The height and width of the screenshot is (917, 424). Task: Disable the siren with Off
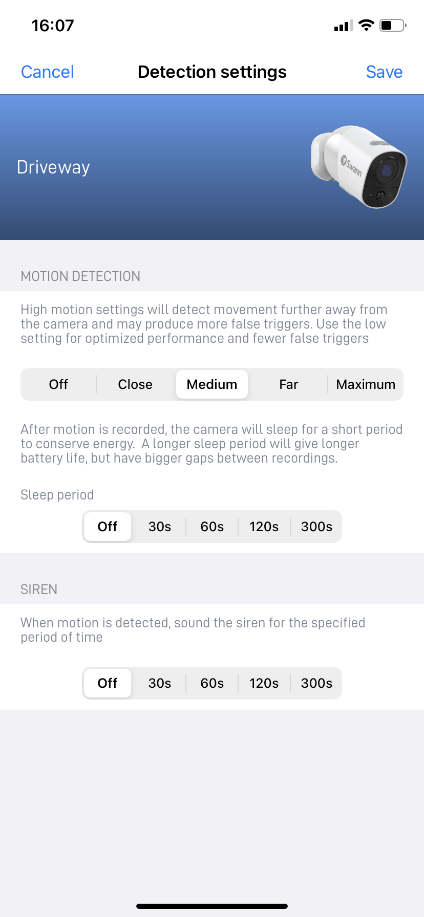click(108, 683)
